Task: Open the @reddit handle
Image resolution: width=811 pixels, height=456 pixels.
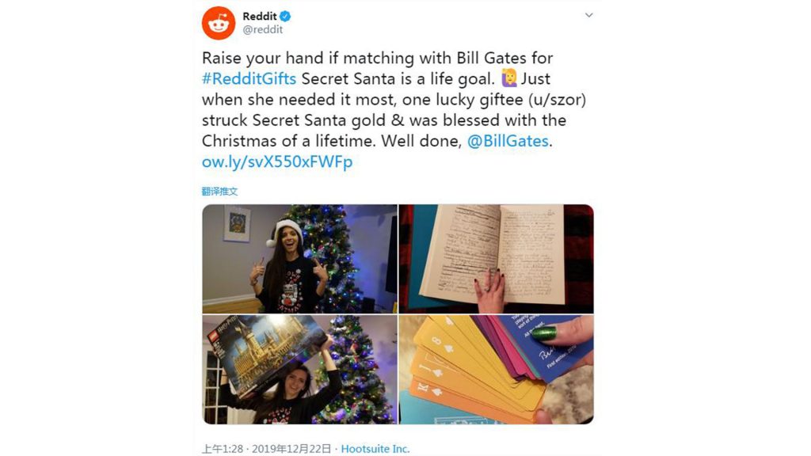Action: (263, 30)
